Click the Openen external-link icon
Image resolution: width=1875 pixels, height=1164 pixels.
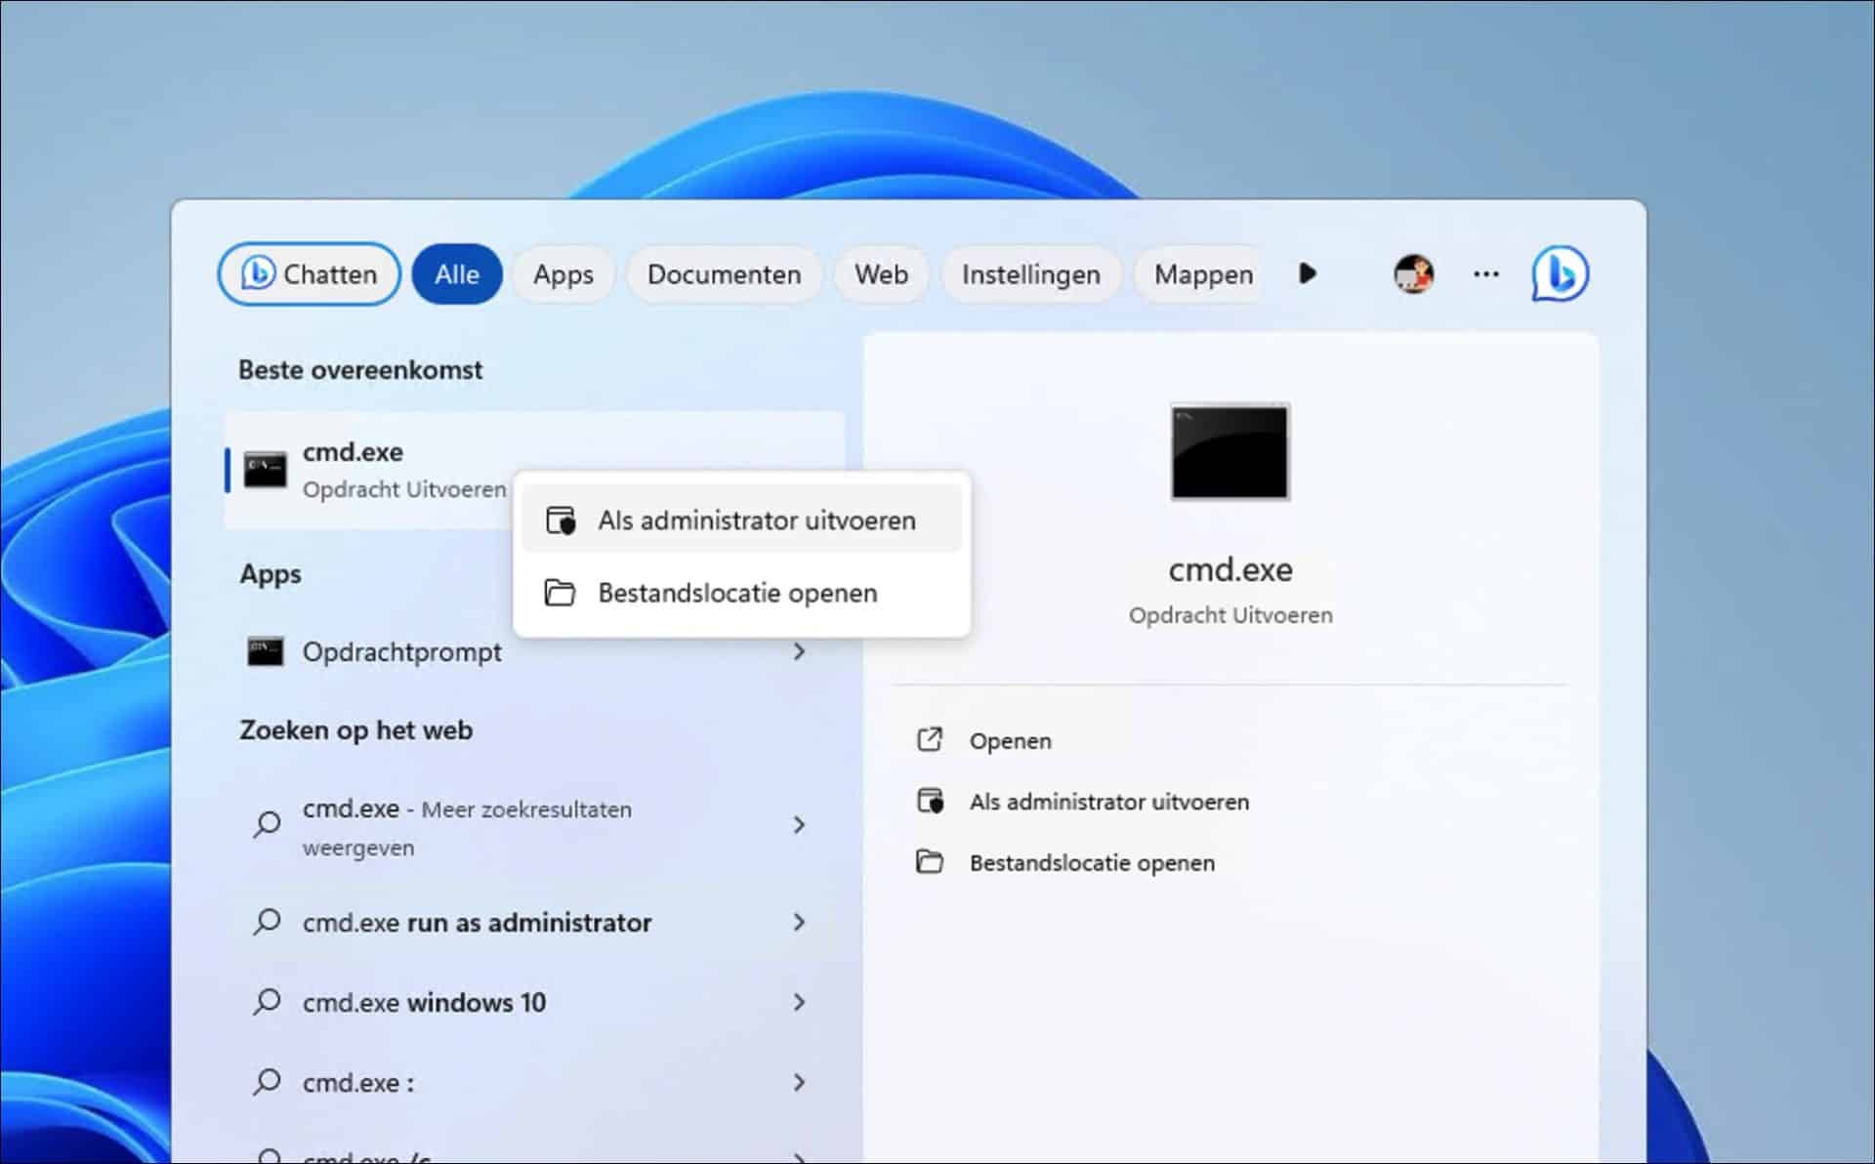931,739
